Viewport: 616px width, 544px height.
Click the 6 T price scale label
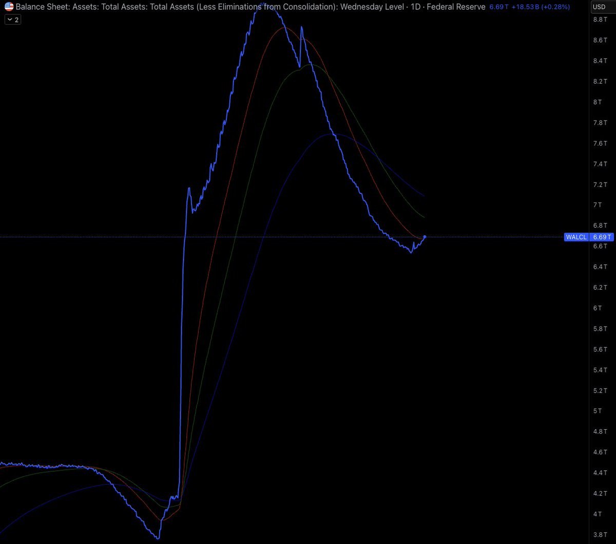point(597,308)
